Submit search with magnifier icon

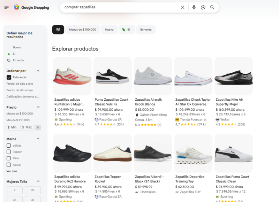pos(212,7)
